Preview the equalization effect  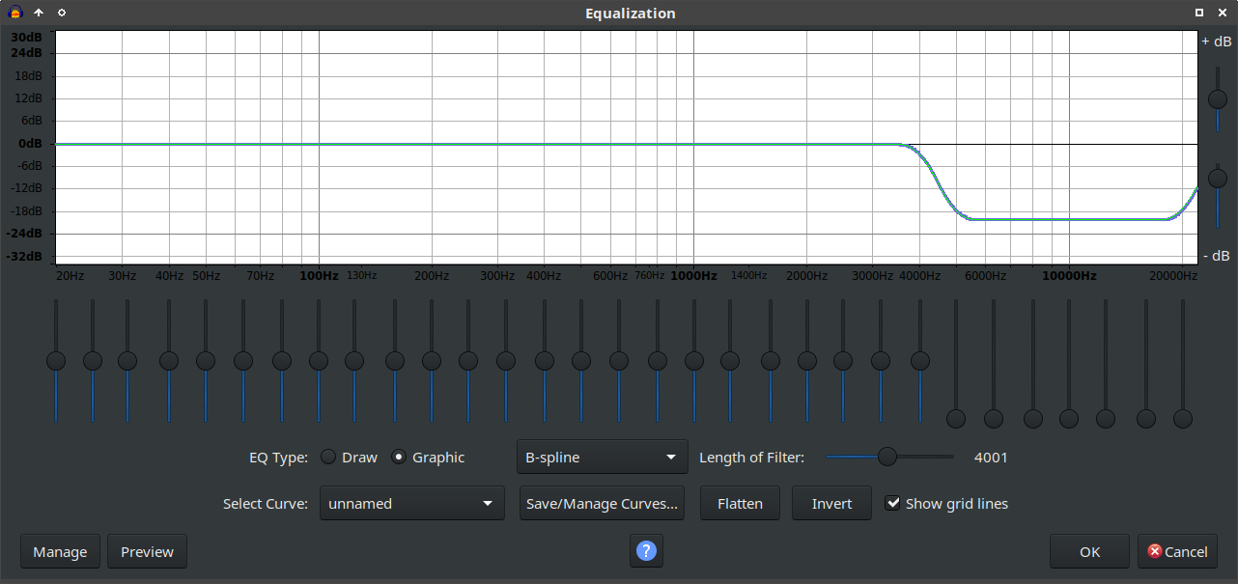(x=147, y=552)
